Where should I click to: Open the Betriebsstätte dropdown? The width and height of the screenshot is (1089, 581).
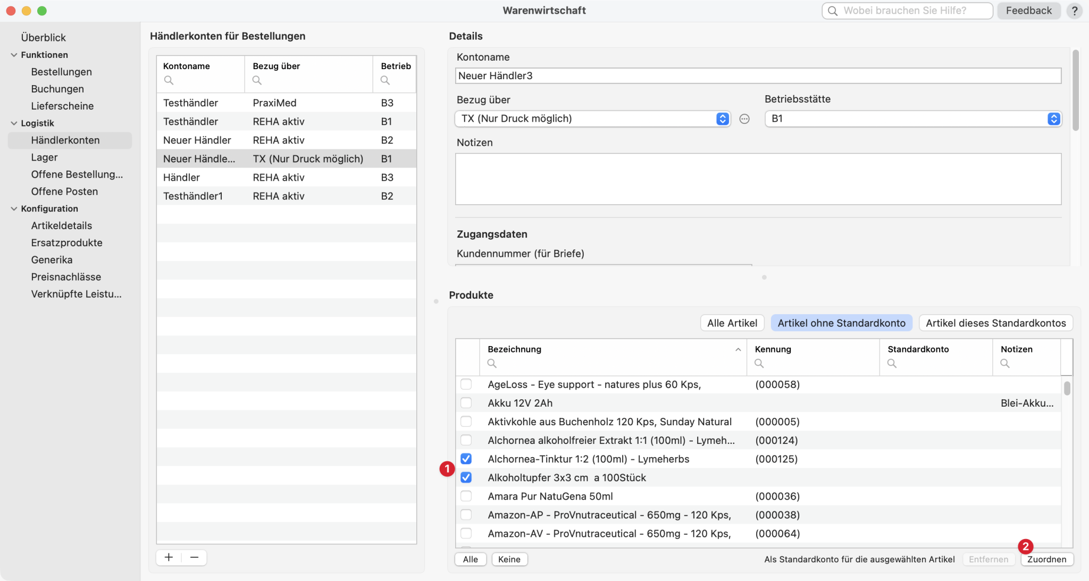(1053, 119)
